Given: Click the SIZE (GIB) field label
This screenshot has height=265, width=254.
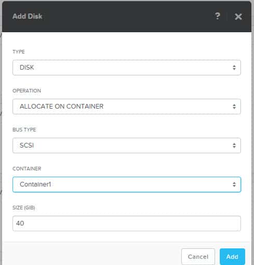Looking at the screenshot, I should (24, 208).
